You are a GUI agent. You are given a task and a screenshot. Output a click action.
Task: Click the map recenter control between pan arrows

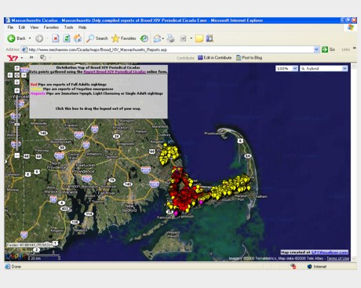point(16,75)
